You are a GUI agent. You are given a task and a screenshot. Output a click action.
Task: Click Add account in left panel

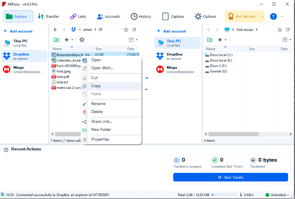[x=18, y=31]
